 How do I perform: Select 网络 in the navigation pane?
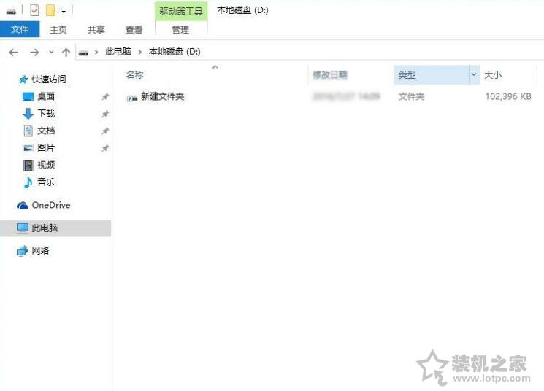[40, 251]
